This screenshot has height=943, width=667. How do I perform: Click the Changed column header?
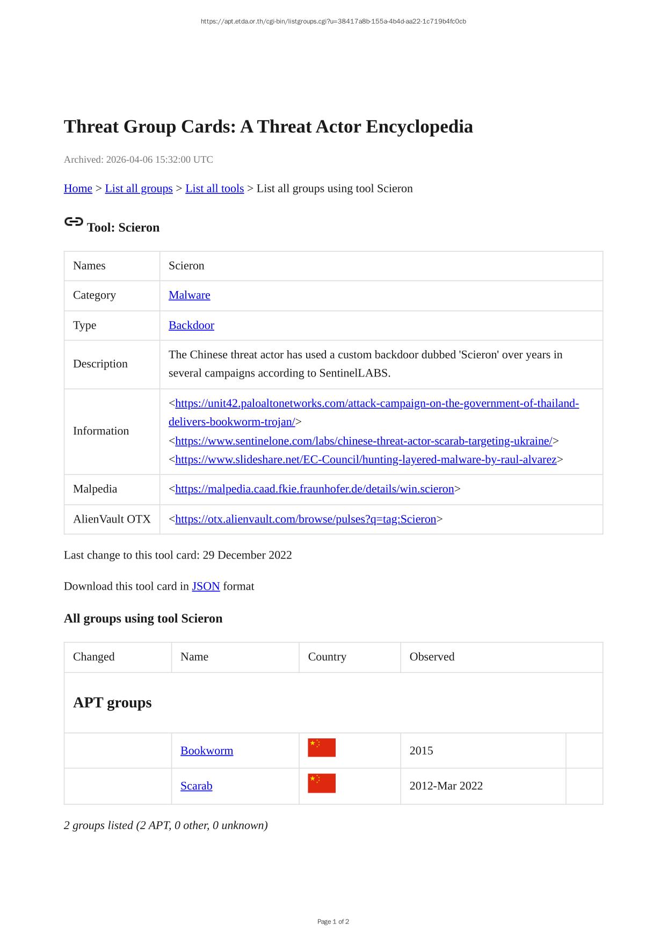(94, 657)
